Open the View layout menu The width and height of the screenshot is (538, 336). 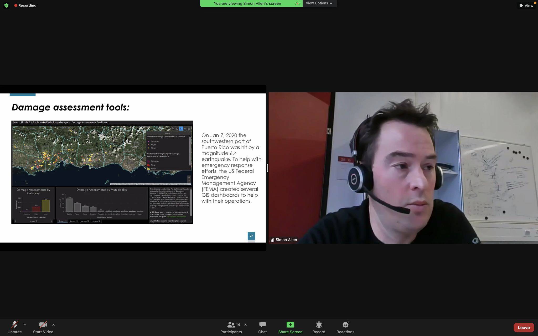[x=526, y=6]
